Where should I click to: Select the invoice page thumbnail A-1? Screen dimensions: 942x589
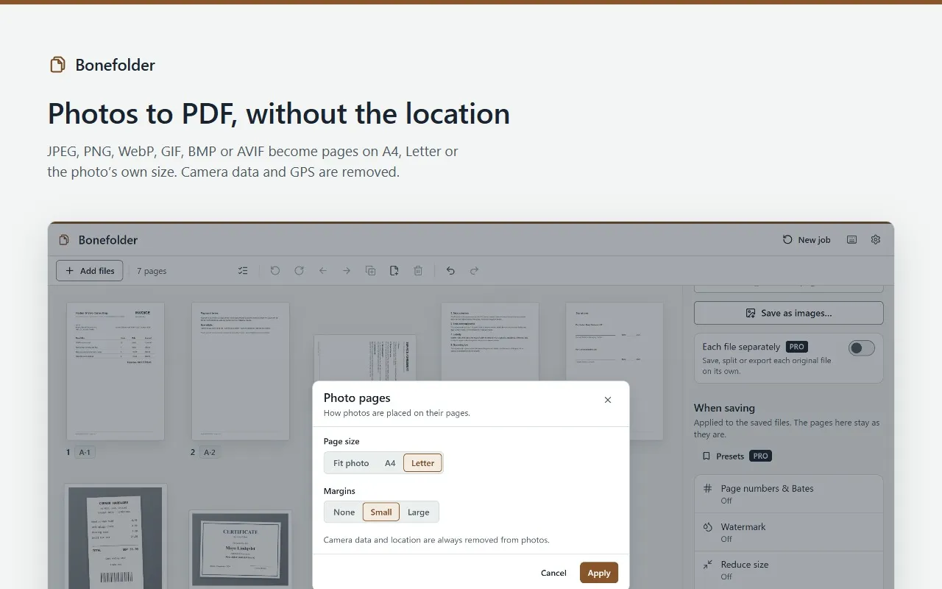(116, 371)
